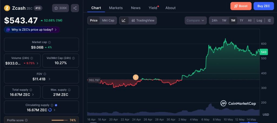Viewport: 277px width, 123px height.
Task: Open the News tab
Action: [x=136, y=8]
